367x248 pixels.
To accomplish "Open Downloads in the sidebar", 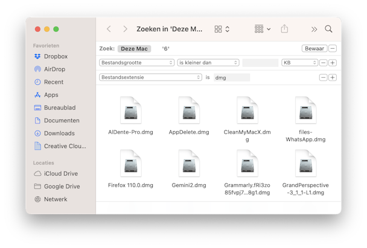I will [x=54, y=134].
